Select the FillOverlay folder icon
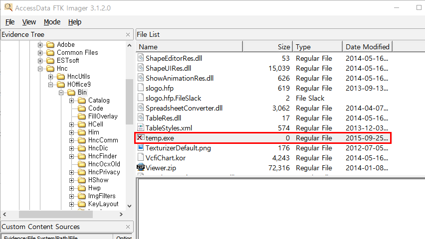425x239 pixels. point(82,117)
